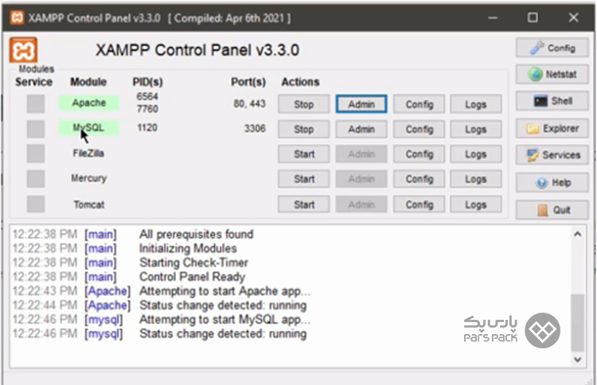Click the Mercury module name
The image size is (597, 385).
(x=88, y=178)
